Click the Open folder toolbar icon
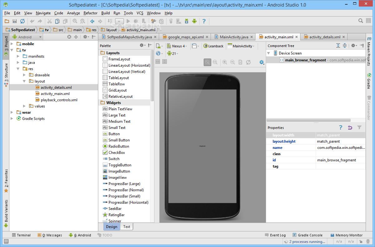This screenshot has width=375, height=247. (7, 21)
